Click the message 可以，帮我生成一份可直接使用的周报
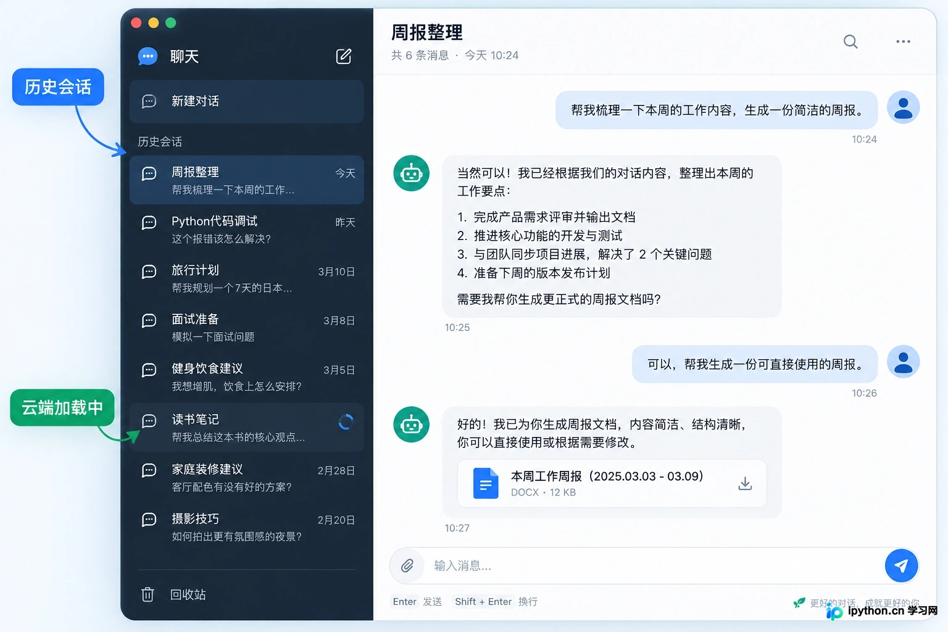 tap(755, 364)
